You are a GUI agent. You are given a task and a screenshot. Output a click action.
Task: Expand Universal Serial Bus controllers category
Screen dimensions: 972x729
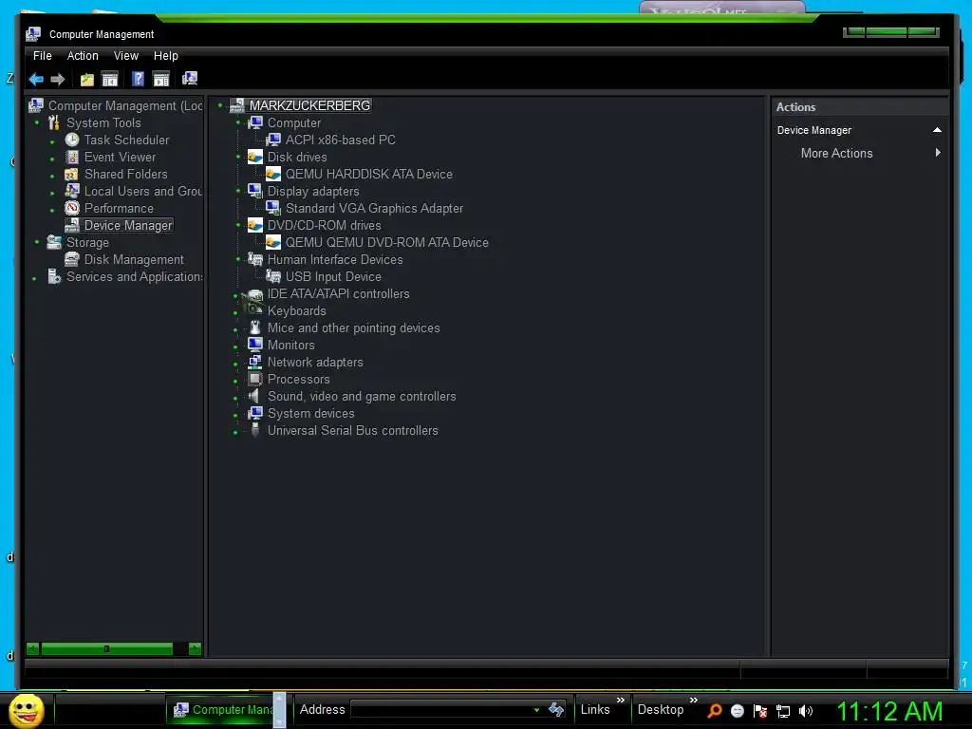coord(235,432)
